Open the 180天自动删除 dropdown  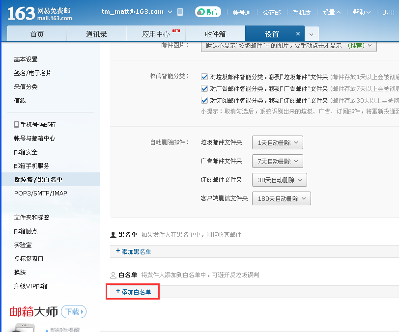281,199
